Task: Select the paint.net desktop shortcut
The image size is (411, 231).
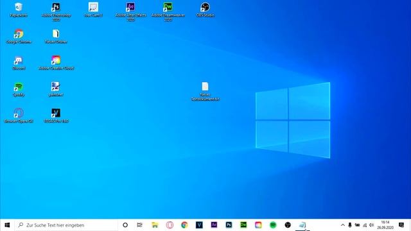Action: pyautogui.click(x=56, y=89)
